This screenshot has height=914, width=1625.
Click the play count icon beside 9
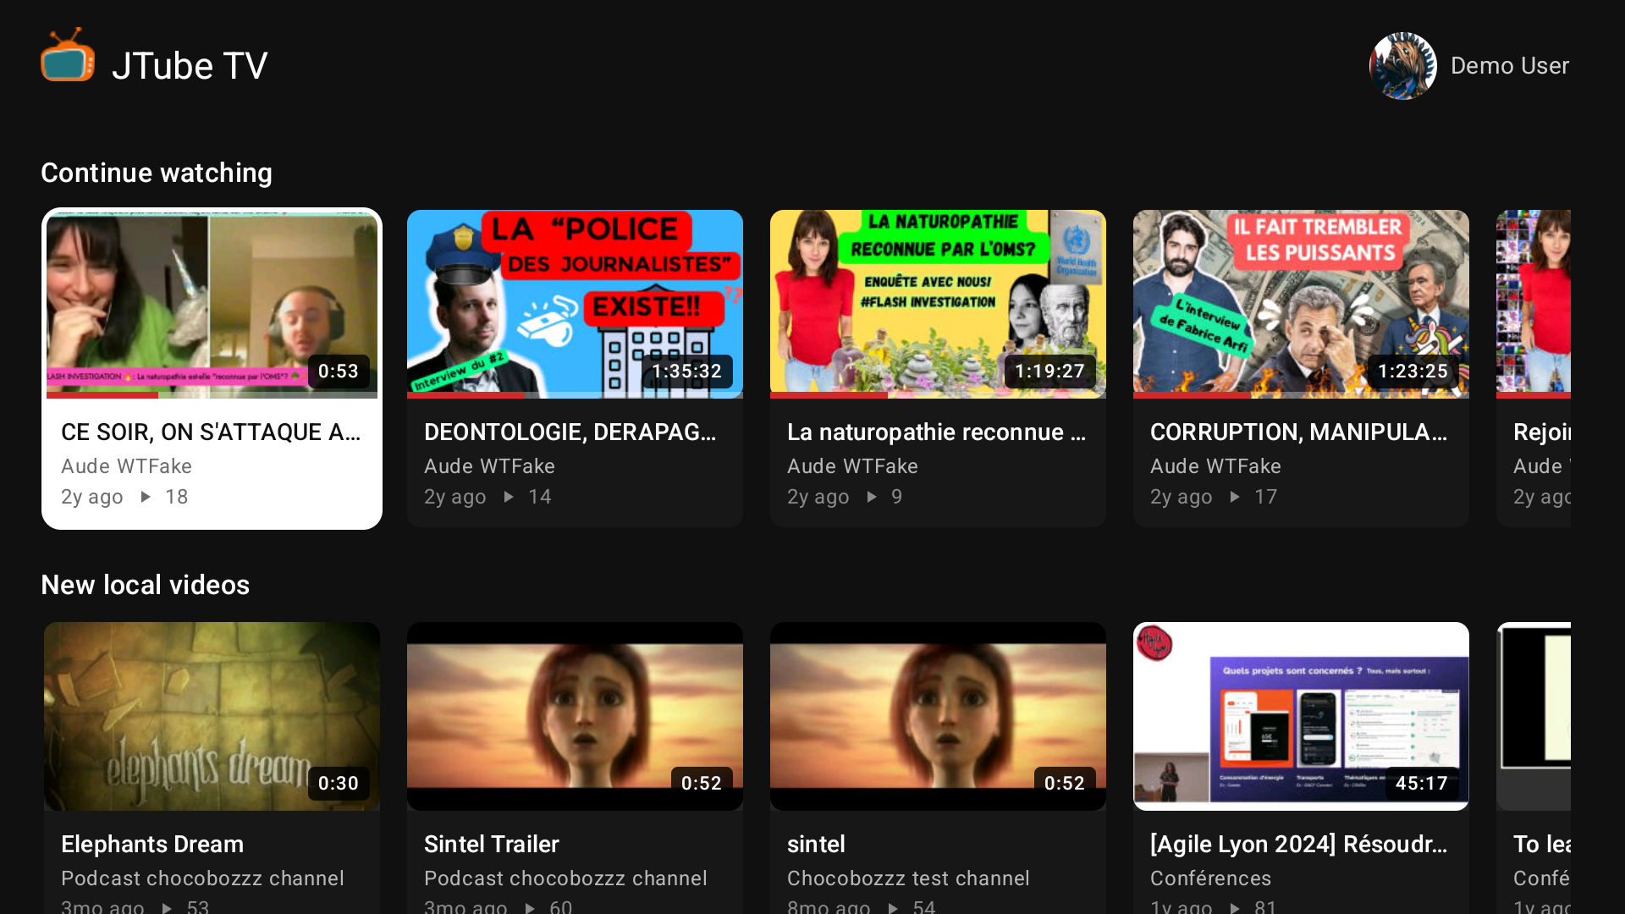pyautogui.click(x=872, y=497)
